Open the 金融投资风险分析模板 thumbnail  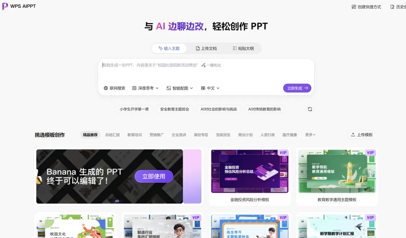pos(250,171)
